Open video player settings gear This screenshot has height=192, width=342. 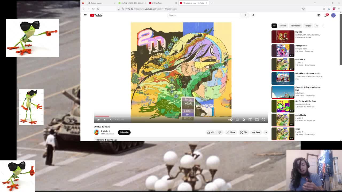244,120
